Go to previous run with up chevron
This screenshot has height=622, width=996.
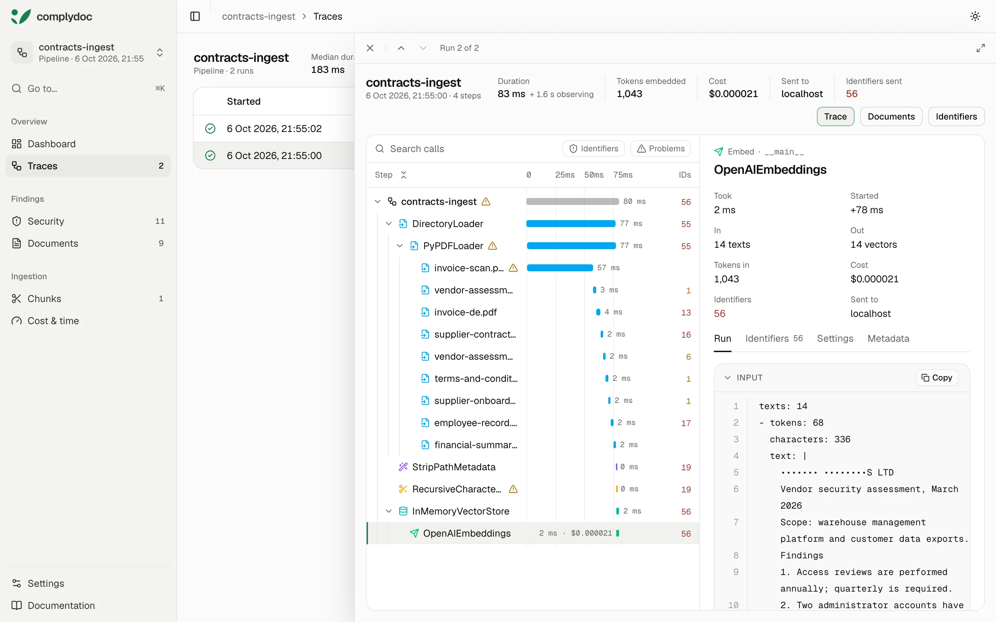click(401, 48)
